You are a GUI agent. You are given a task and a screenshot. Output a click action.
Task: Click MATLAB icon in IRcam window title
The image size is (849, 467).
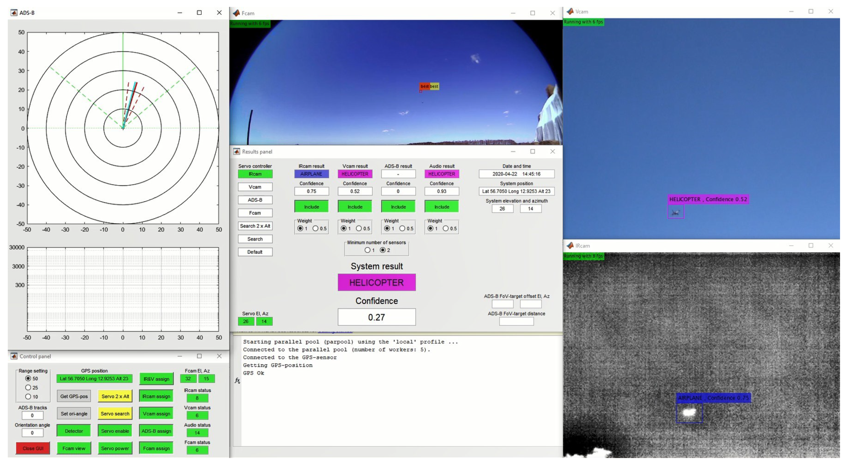570,245
